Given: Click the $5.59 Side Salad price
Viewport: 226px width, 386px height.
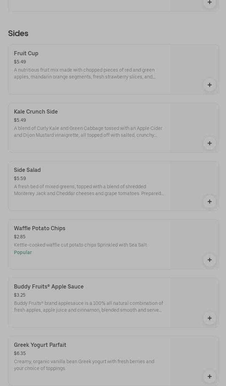Looking at the screenshot, I should coord(20,178).
